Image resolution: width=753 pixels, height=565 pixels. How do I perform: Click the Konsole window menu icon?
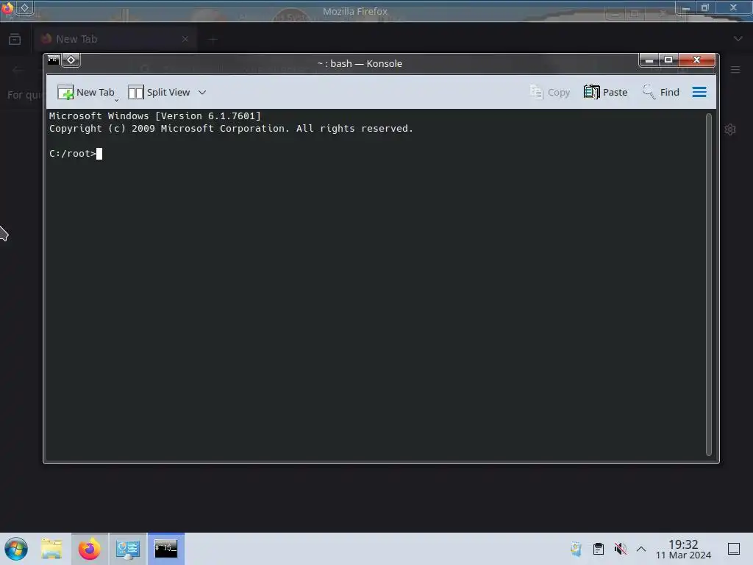[x=53, y=60]
